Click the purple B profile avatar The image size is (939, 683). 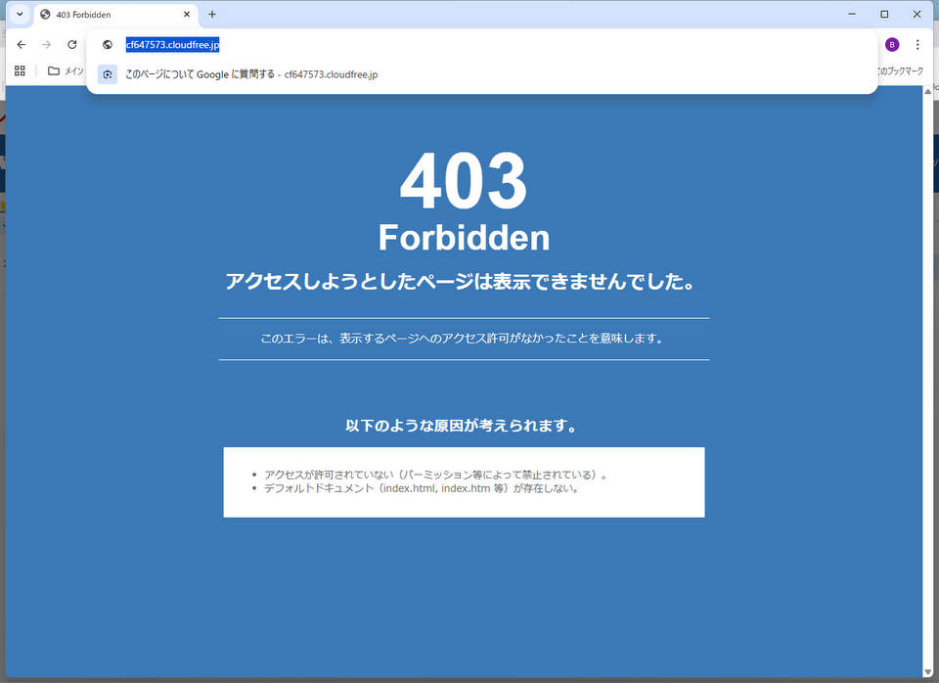point(891,45)
